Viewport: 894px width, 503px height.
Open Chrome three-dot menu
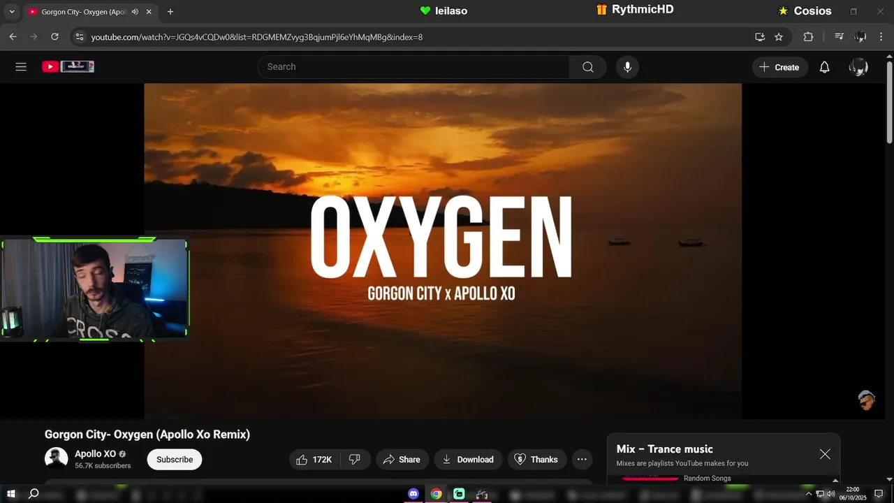tap(881, 37)
